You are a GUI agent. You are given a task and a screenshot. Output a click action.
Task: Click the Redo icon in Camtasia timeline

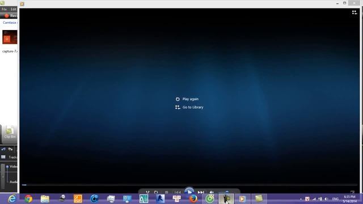pyautogui.click(x=10, y=149)
